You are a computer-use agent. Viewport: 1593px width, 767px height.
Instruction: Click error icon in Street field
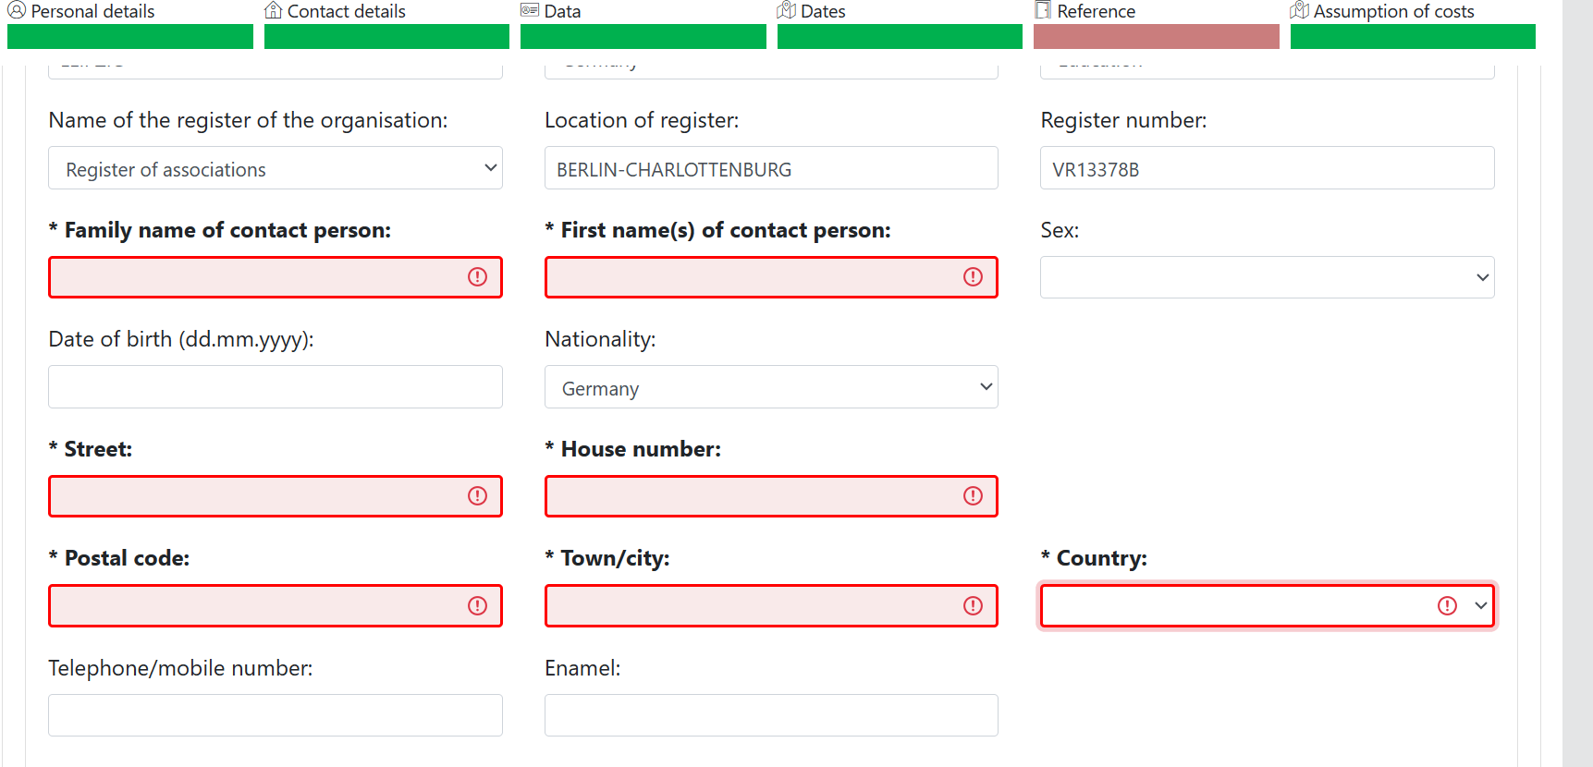tap(477, 496)
